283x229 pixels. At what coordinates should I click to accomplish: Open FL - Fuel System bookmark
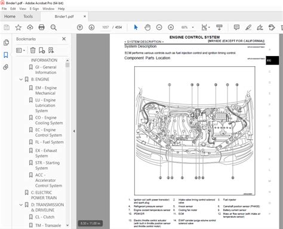(x=50, y=142)
